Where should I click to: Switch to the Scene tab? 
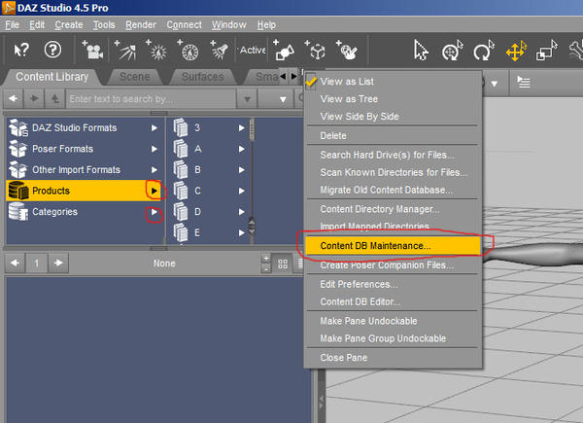click(x=135, y=77)
